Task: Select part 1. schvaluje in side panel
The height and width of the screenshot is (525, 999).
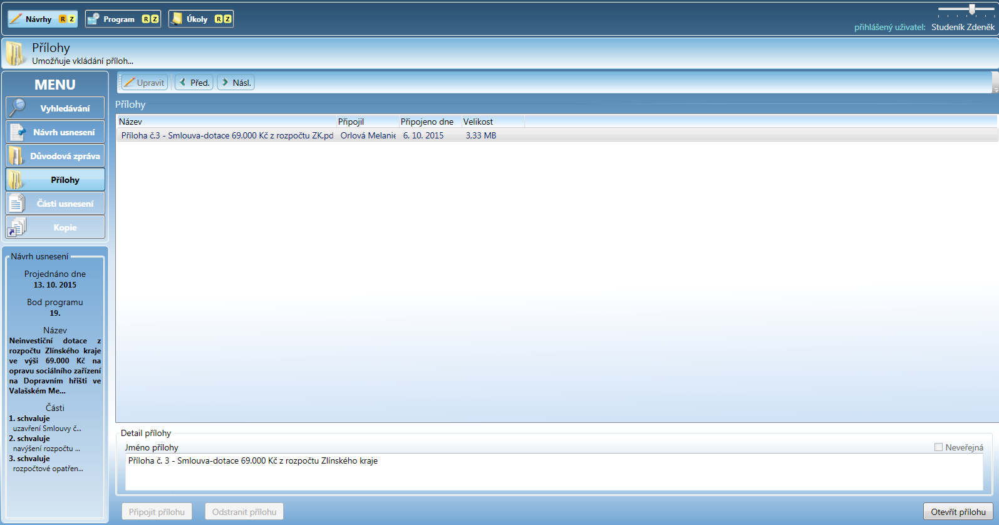Action: tap(29, 418)
